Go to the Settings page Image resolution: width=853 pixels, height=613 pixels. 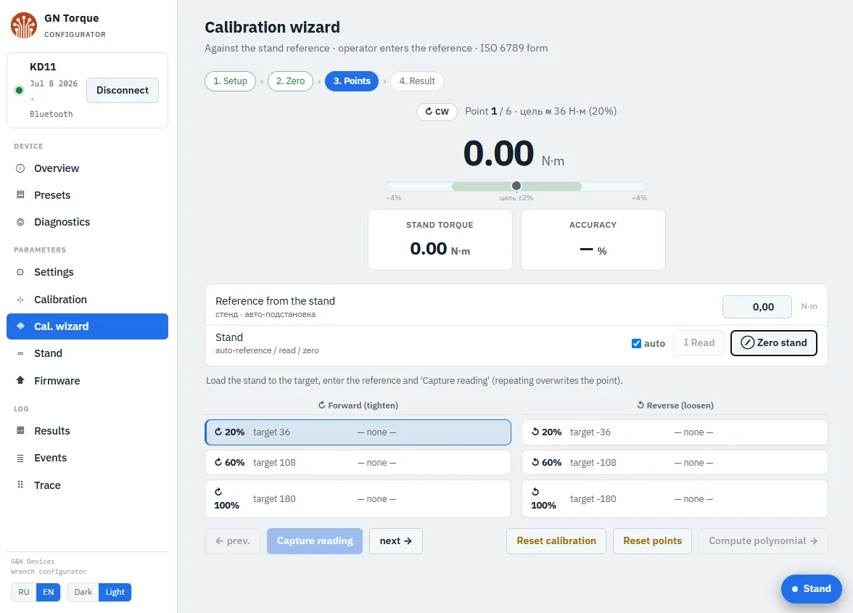[87, 272]
